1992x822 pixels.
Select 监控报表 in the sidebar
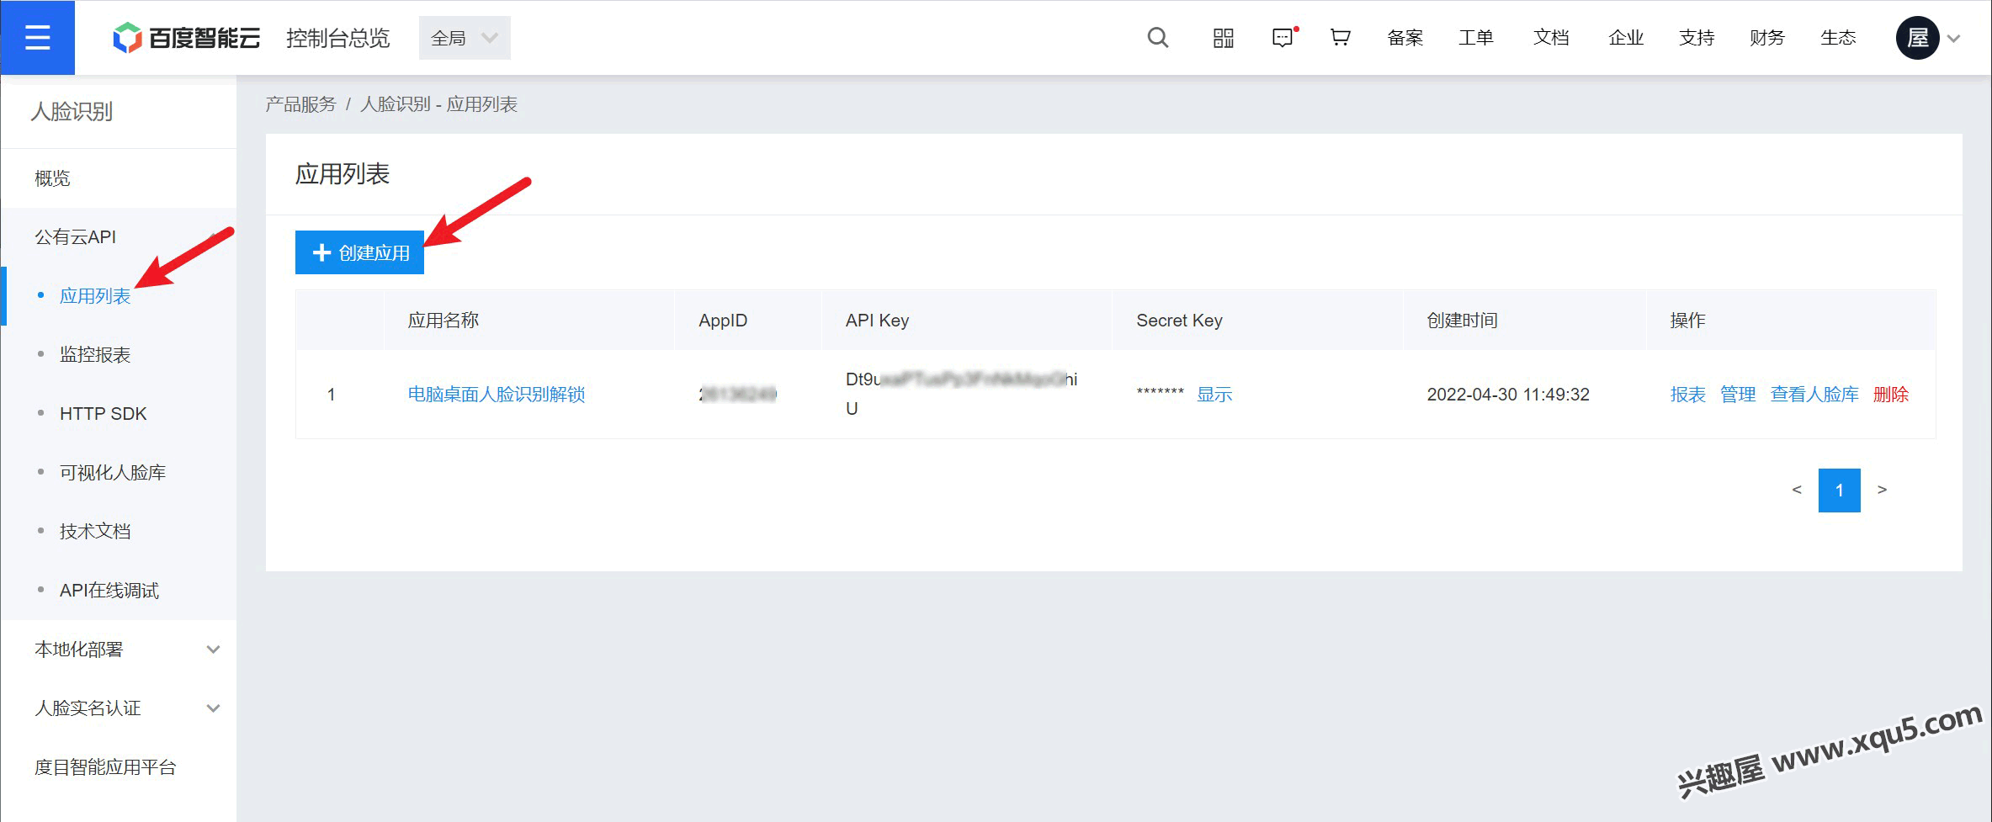(95, 355)
